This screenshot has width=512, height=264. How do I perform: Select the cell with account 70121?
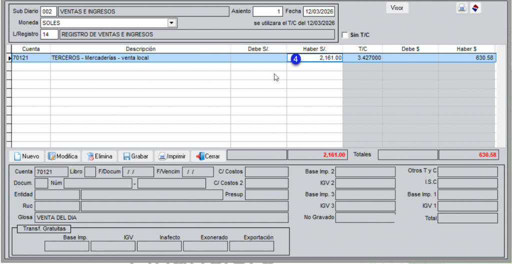click(31, 58)
